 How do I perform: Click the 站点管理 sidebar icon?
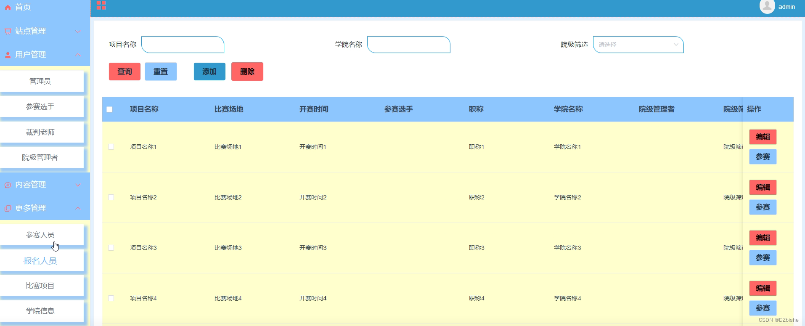point(8,31)
